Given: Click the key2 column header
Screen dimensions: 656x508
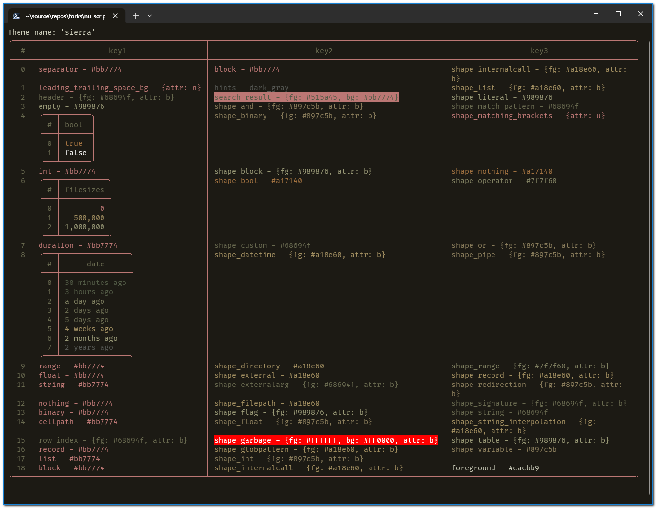Looking at the screenshot, I should [x=324, y=51].
